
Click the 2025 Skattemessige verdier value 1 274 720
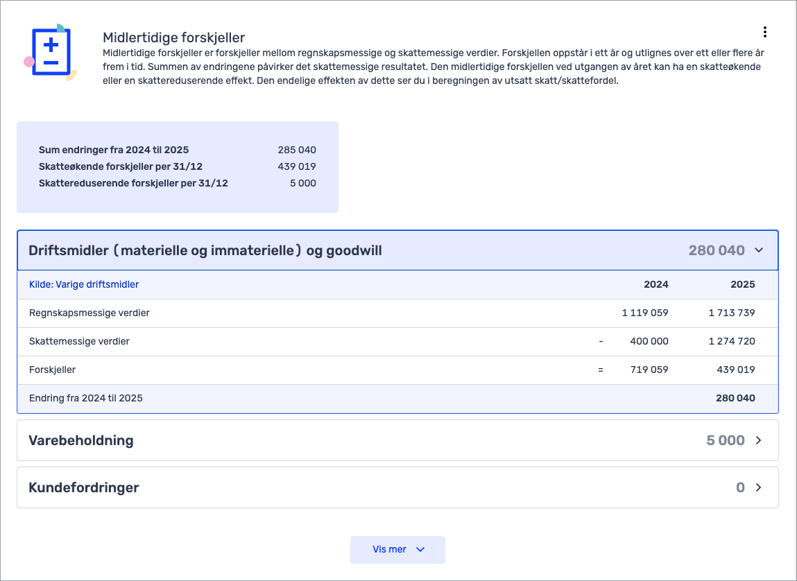[732, 341]
